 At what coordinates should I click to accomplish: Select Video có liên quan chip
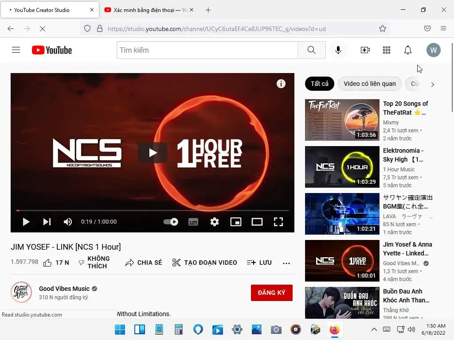click(x=369, y=84)
